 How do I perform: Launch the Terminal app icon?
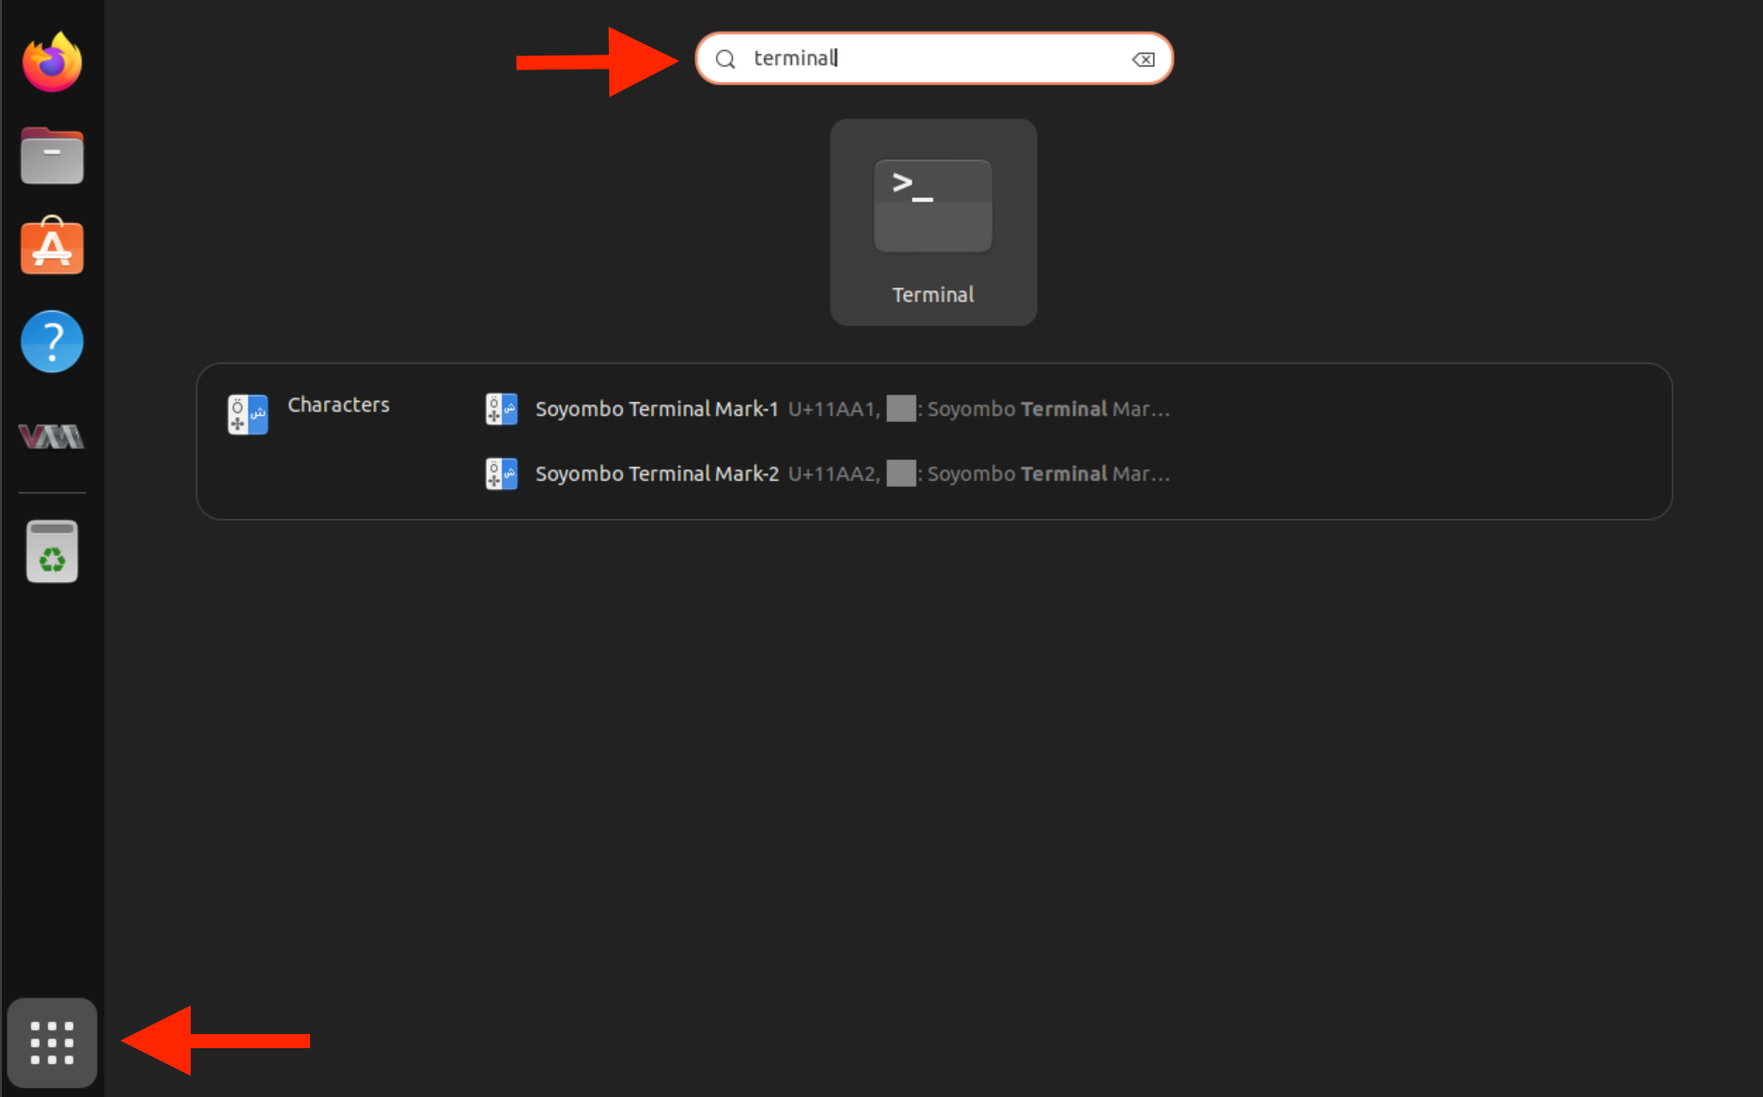(x=933, y=207)
